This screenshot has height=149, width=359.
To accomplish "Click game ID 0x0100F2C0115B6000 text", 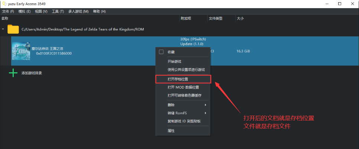I will [x=54, y=53].
